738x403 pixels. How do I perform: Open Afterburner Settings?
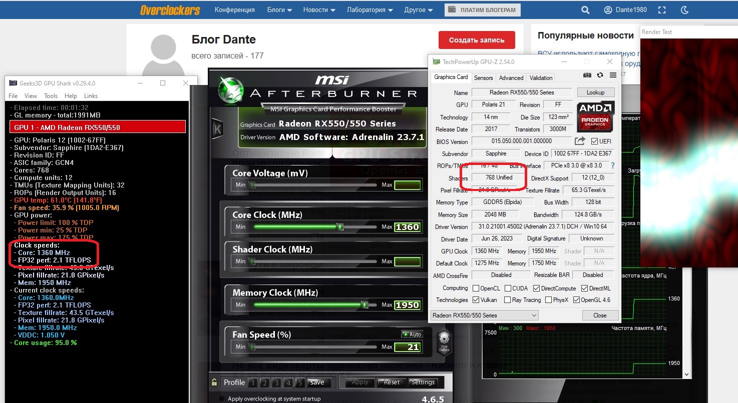(423, 383)
